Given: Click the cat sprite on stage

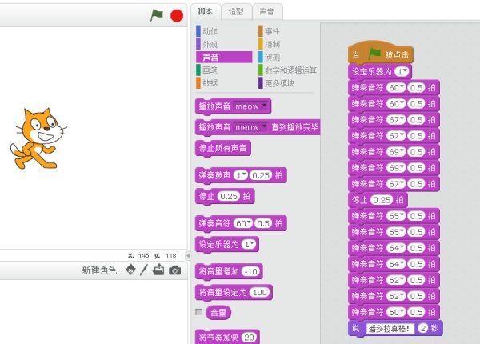Looking at the screenshot, I should [x=38, y=138].
